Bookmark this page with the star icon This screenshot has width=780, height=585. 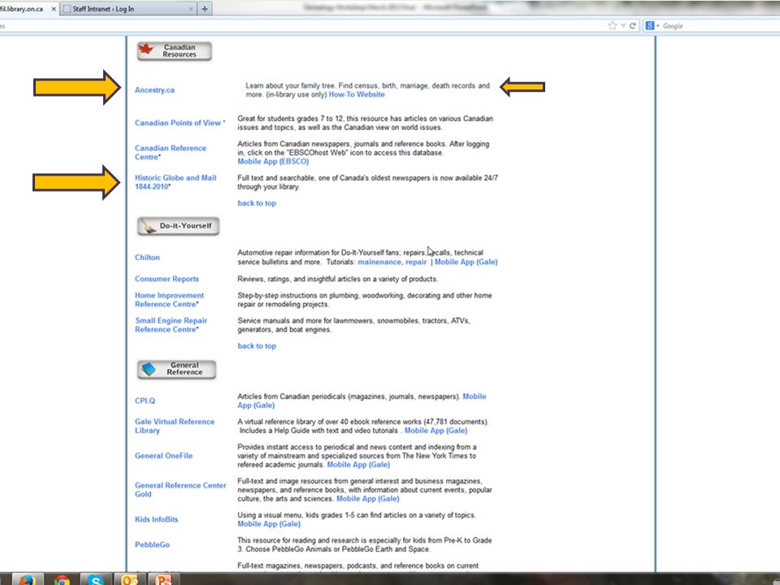coord(613,26)
